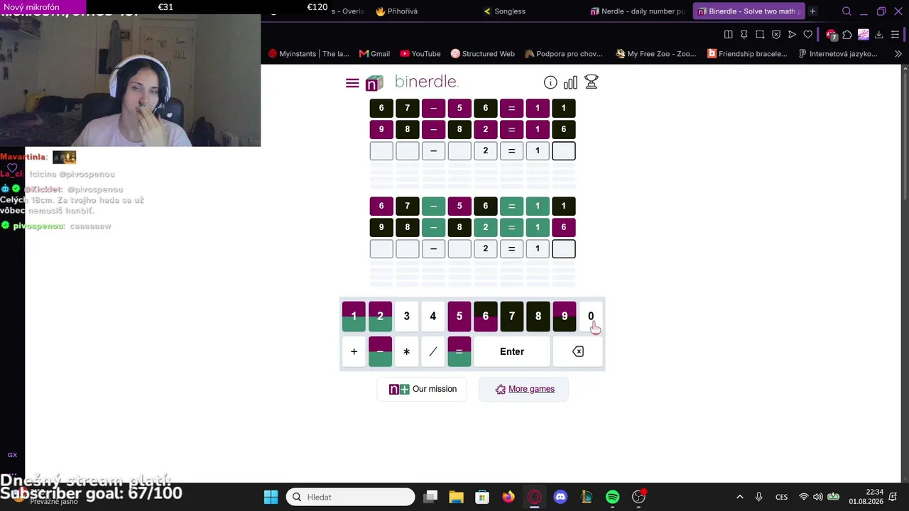Open the My Free Zoo bookmark
The image size is (909, 511).
(656, 54)
